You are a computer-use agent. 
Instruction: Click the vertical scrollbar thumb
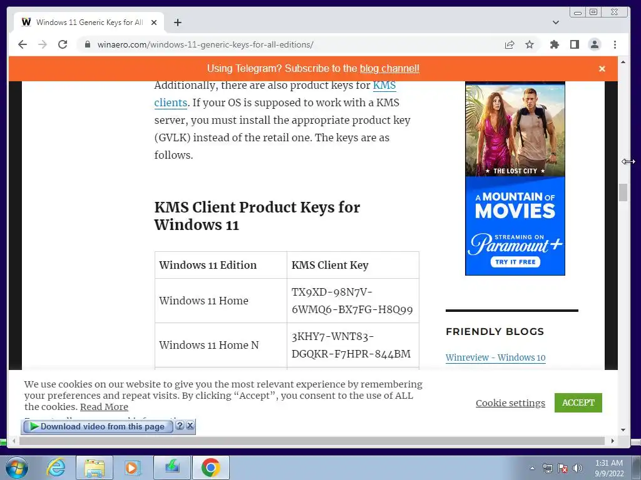[x=623, y=192]
